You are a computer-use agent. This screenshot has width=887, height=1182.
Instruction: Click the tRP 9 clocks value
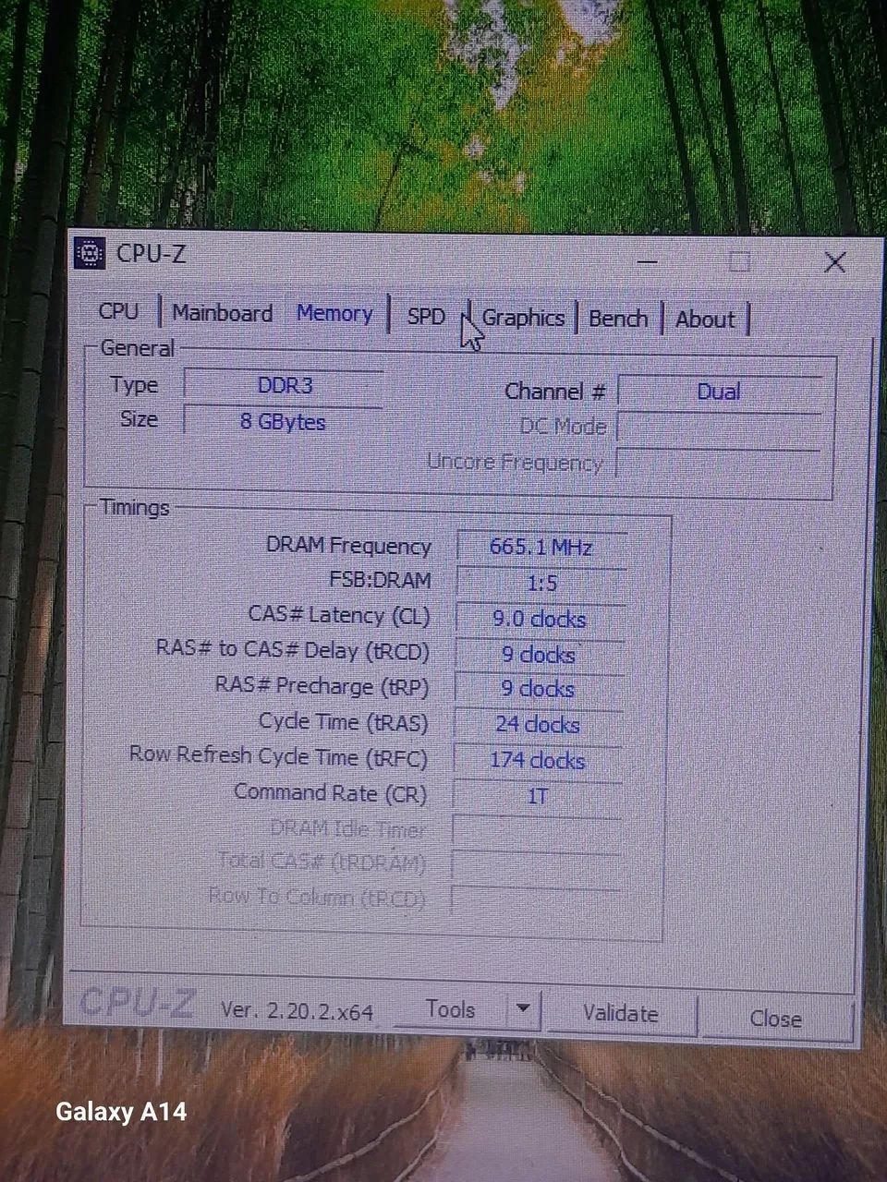pos(539,689)
